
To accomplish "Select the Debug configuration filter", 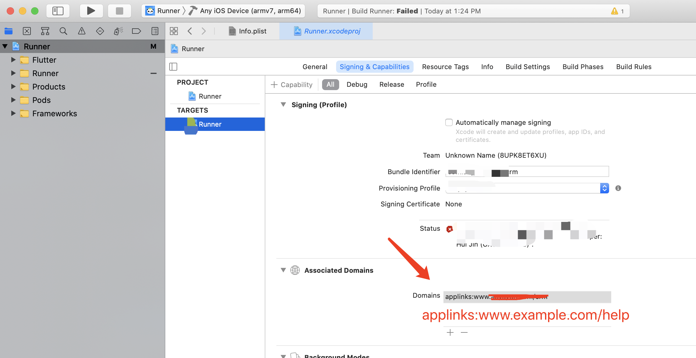I will point(357,85).
